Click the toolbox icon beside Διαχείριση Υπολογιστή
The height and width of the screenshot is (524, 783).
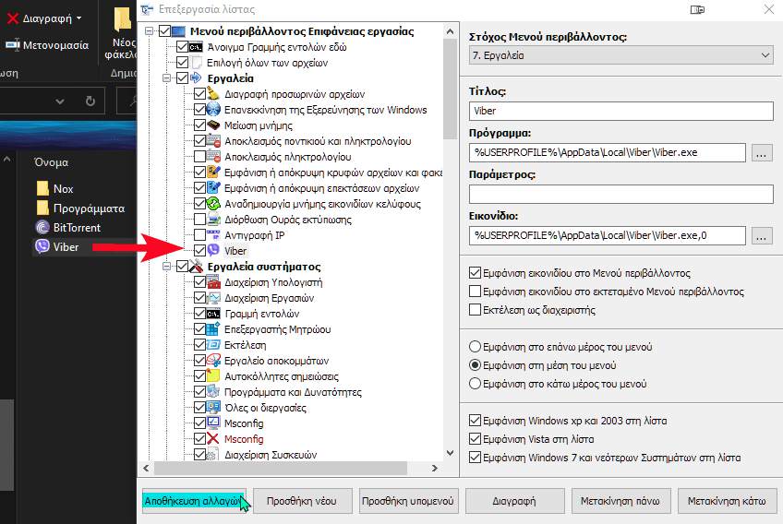point(213,282)
